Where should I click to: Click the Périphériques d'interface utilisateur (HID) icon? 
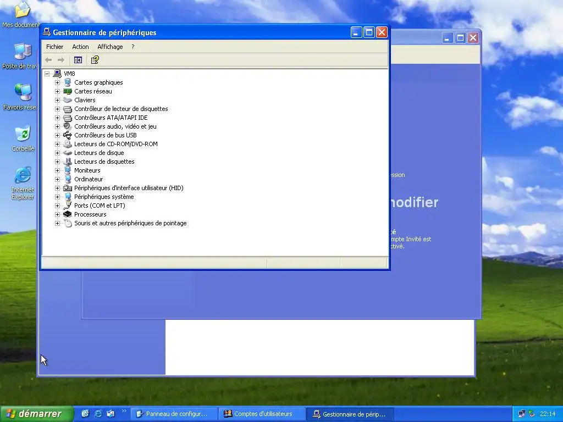point(68,188)
